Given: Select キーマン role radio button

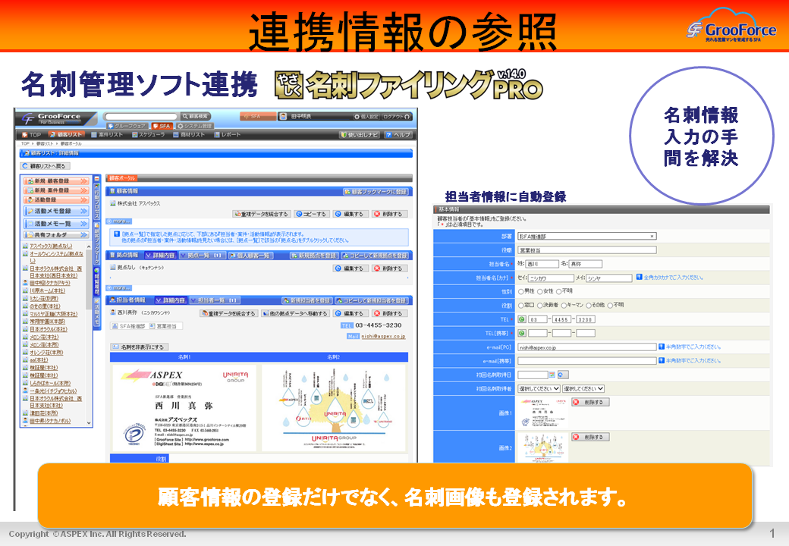Looking at the screenshot, I should coord(564,305).
